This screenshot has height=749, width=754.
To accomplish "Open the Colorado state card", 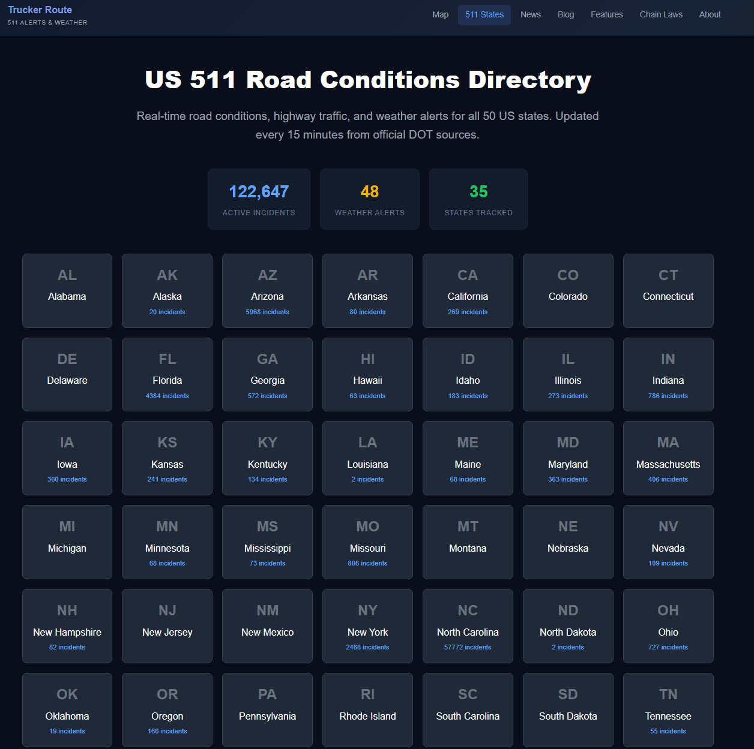I will tap(568, 291).
